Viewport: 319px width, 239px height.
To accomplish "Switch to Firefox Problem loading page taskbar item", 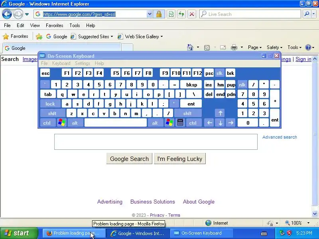I will [74, 233].
